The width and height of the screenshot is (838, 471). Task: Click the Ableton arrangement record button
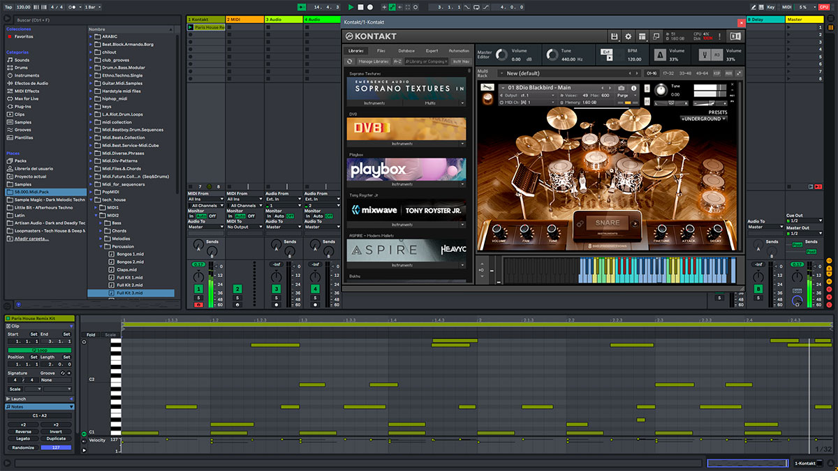(x=370, y=7)
